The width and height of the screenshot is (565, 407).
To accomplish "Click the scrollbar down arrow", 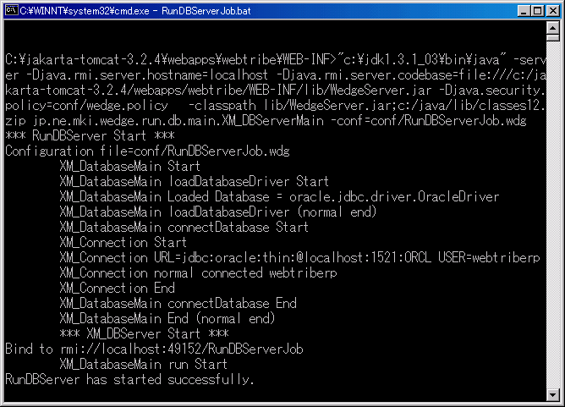I will 553,393.
